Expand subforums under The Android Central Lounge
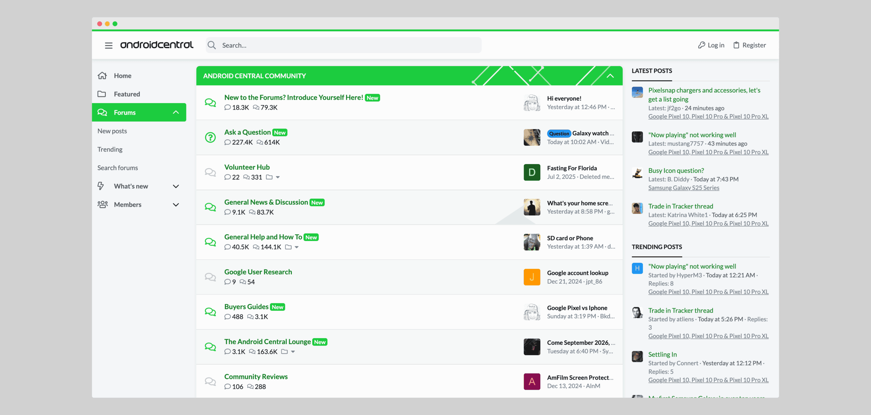 (x=293, y=352)
